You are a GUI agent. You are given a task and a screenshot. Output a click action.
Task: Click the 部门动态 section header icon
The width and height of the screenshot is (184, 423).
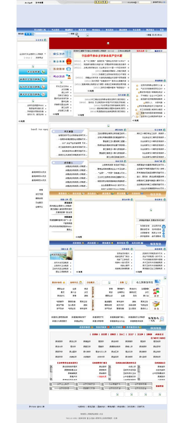click(x=165, y=161)
